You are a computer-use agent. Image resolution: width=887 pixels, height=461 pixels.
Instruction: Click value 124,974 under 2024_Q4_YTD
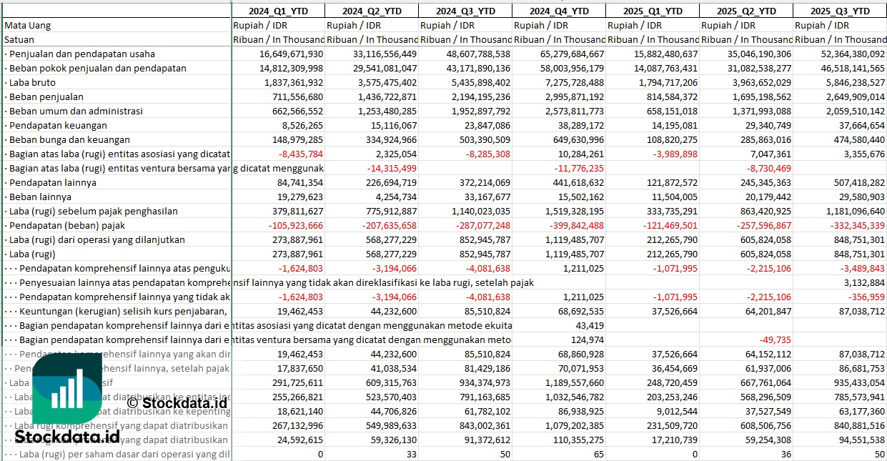pos(588,339)
